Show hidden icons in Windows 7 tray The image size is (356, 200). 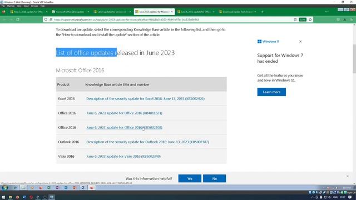coord(324,188)
